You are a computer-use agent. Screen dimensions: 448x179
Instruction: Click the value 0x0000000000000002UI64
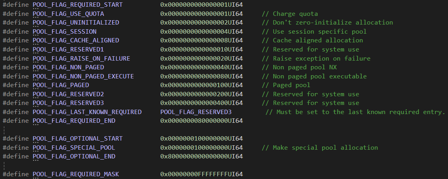(x=201, y=23)
